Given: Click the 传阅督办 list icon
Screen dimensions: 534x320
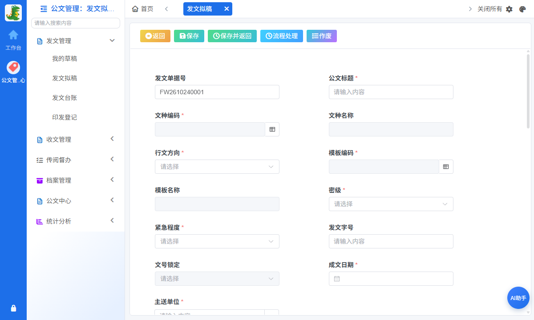Looking at the screenshot, I should [40, 160].
